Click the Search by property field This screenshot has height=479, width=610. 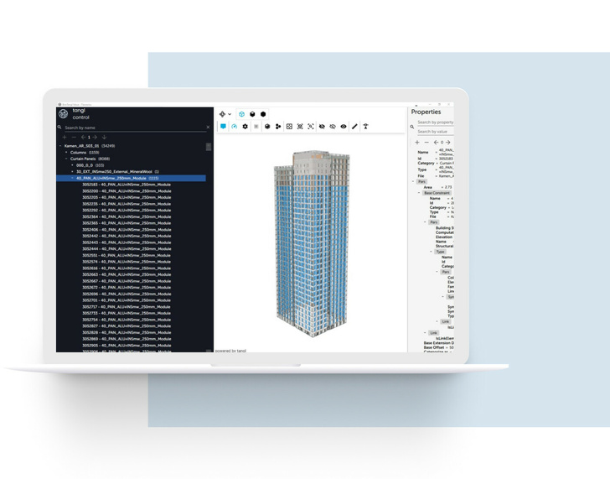click(435, 122)
